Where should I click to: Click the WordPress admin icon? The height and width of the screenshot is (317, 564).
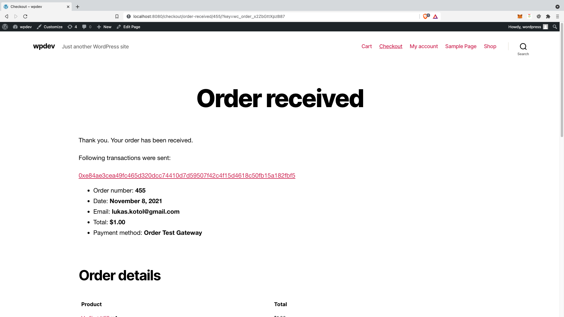coord(5,26)
